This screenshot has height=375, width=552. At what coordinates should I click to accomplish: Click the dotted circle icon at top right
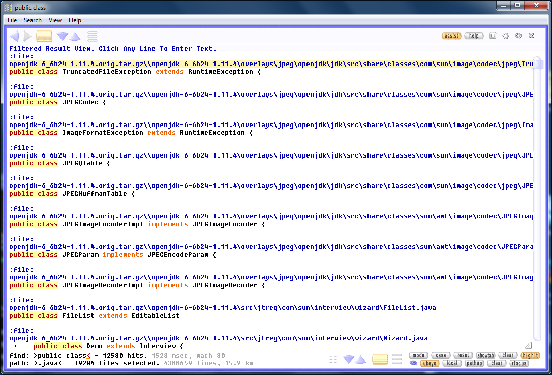point(506,36)
